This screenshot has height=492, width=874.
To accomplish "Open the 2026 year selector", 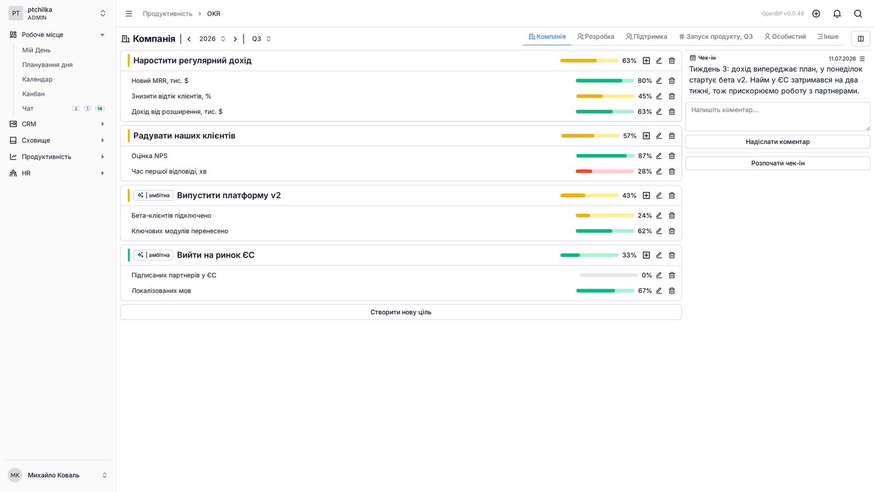I will 212,39.
